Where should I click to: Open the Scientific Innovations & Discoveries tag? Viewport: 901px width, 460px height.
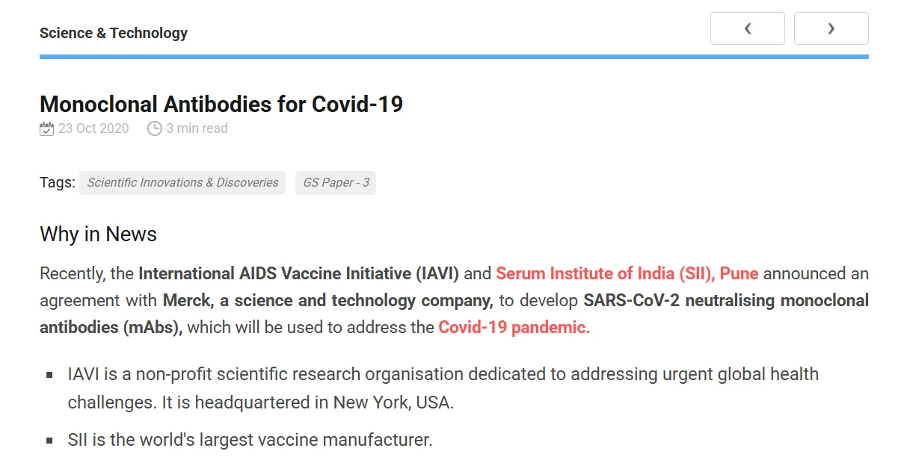(182, 182)
